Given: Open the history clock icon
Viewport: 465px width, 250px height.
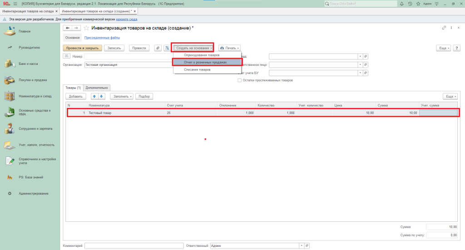Looking at the screenshot, I should [x=410, y=4].
